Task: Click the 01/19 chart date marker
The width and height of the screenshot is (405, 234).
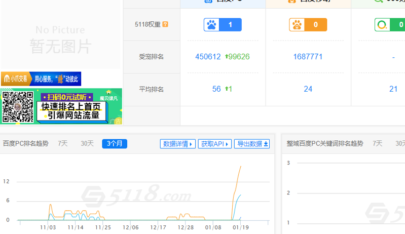Action: tap(240, 227)
